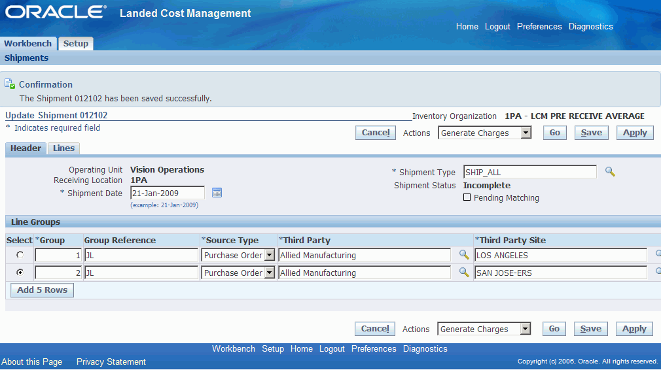Screen dimensions: 661x370
Task: Open the Shipment Date calendar picker
Action: point(217,193)
